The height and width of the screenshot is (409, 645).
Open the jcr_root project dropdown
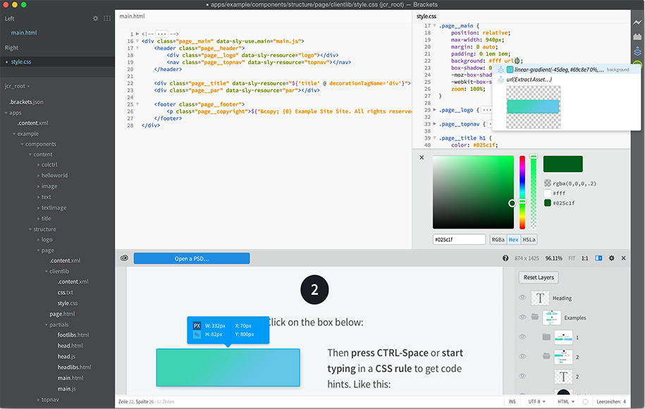(18, 86)
